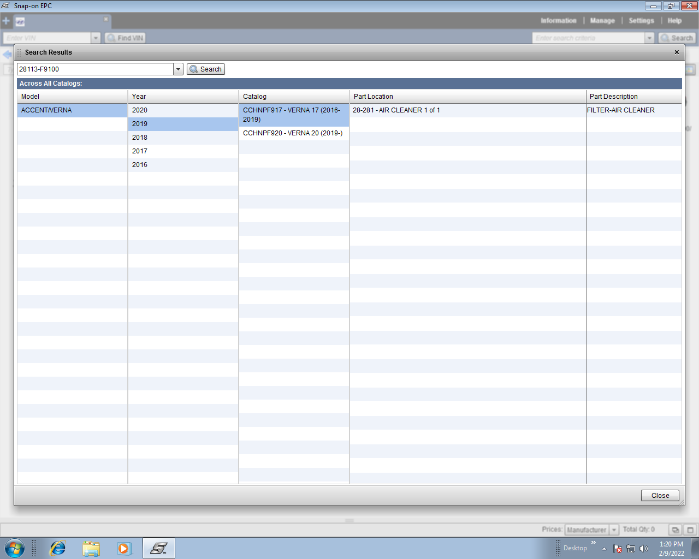Click the main window Search button top right
This screenshot has height=559, width=699.
coord(677,38)
